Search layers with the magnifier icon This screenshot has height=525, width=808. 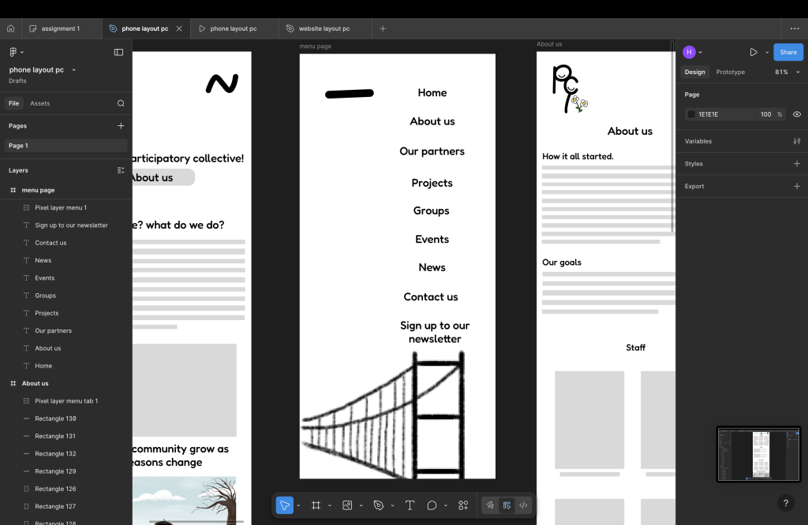point(121,103)
